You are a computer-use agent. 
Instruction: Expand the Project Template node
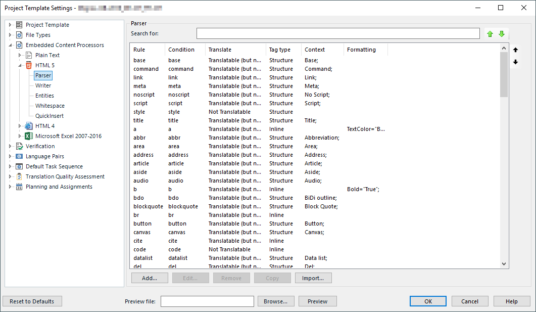pyautogui.click(x=10, y=25)
